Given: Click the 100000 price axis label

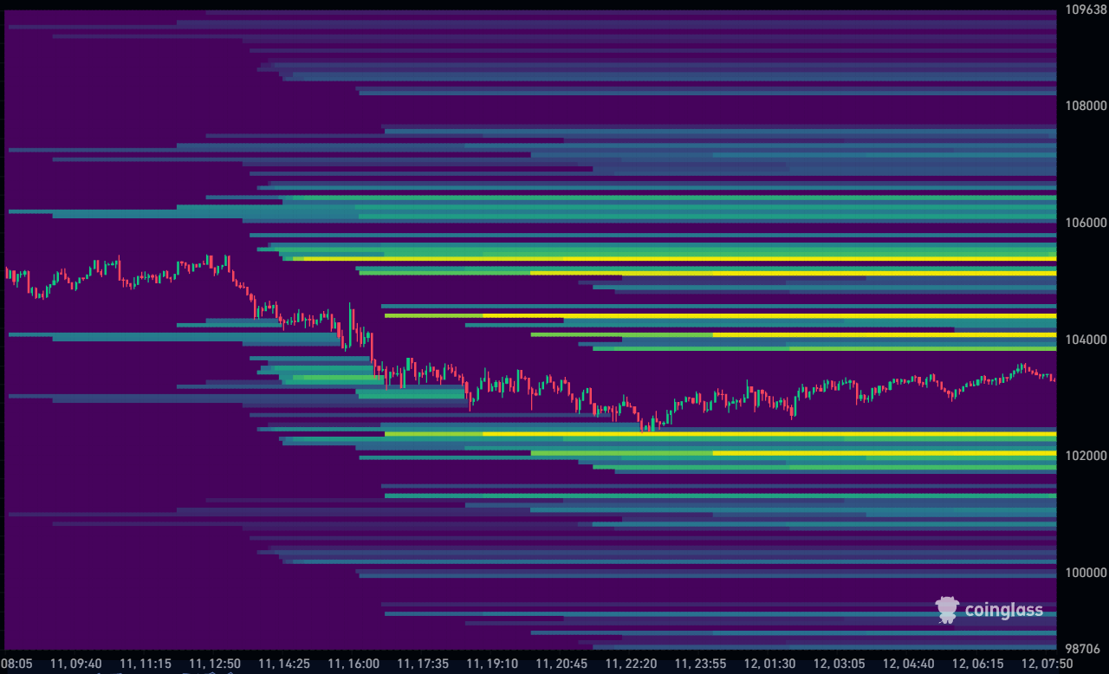Looking at the screenshot, I should [x=1086, y=573].
